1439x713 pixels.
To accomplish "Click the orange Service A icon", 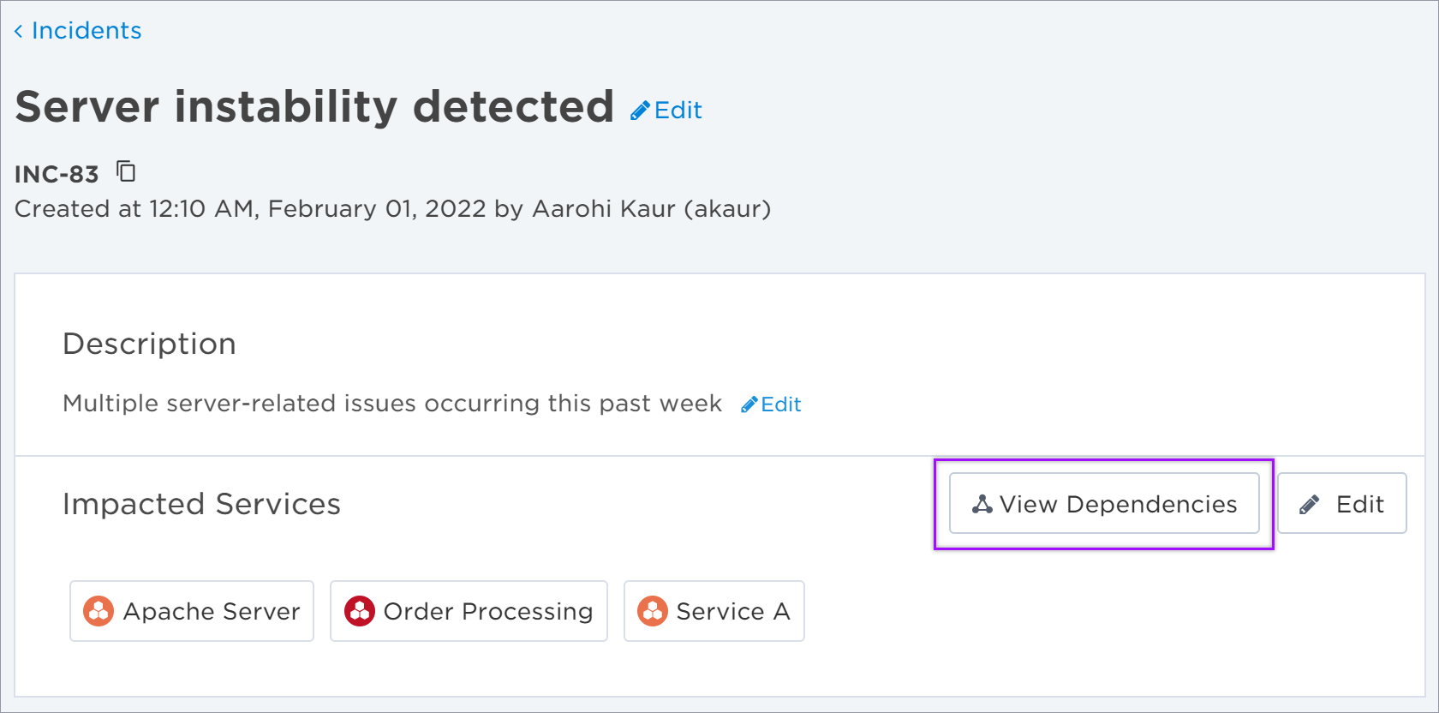I will pyautogui.click(x=653, y=611).
